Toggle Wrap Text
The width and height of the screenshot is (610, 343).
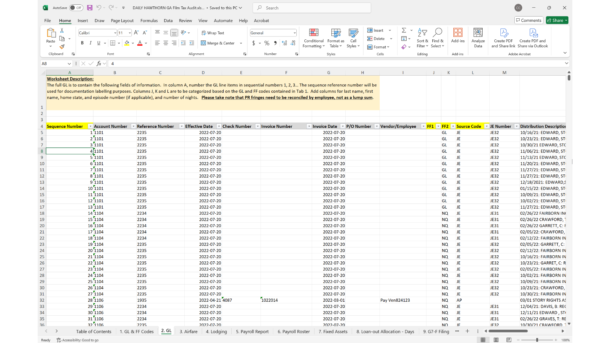(213, 33)
